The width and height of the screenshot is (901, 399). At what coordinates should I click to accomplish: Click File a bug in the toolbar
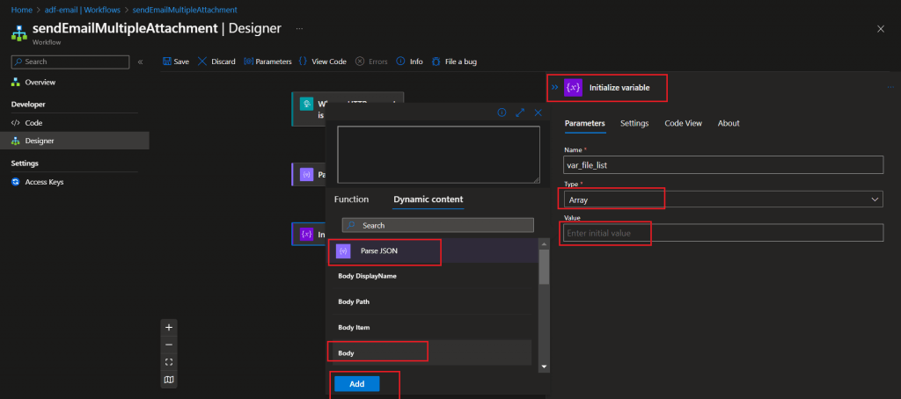point(454,62)
